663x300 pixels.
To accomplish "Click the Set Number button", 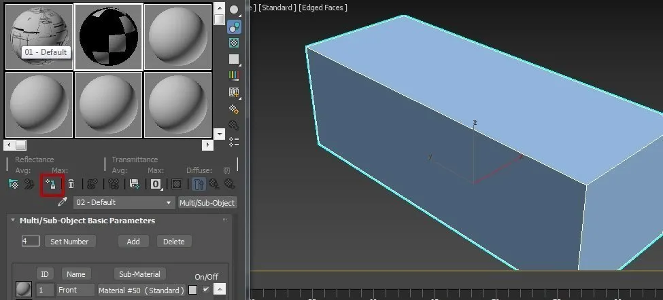I will pyautogui.click(x=71, y=242).
